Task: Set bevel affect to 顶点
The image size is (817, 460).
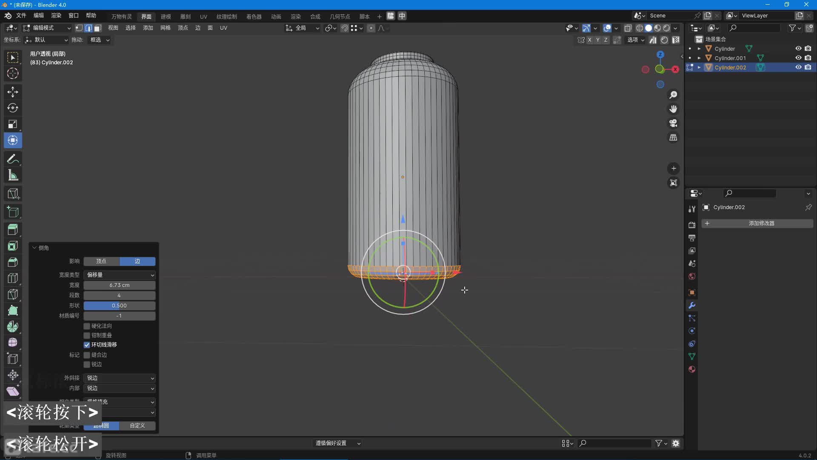Action: (102, 262)
